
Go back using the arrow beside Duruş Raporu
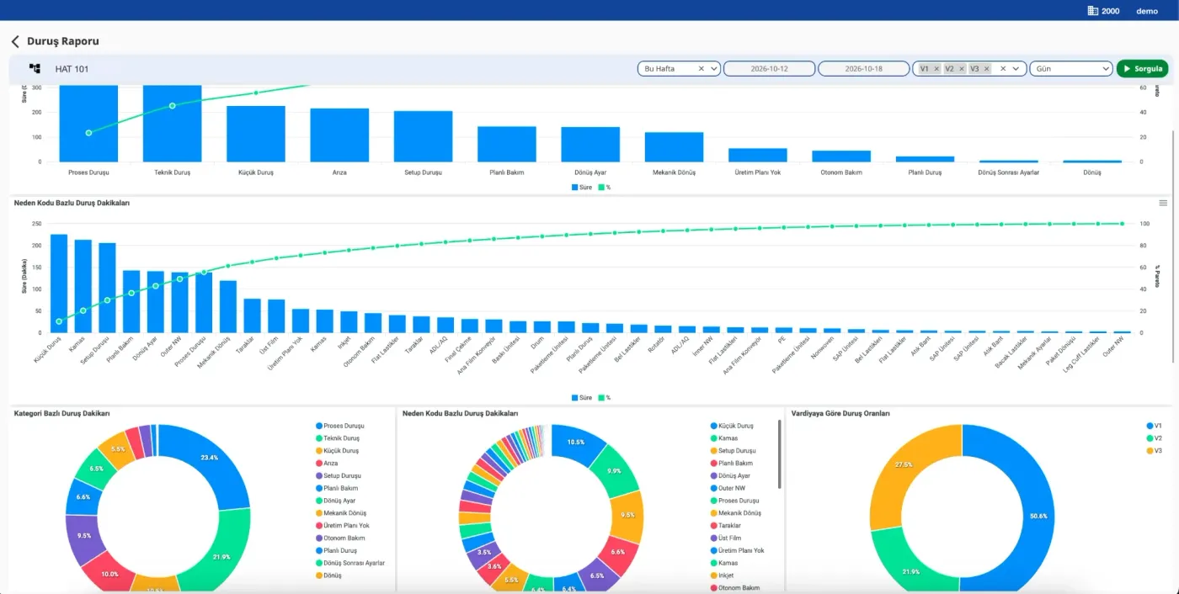(15, 41)
